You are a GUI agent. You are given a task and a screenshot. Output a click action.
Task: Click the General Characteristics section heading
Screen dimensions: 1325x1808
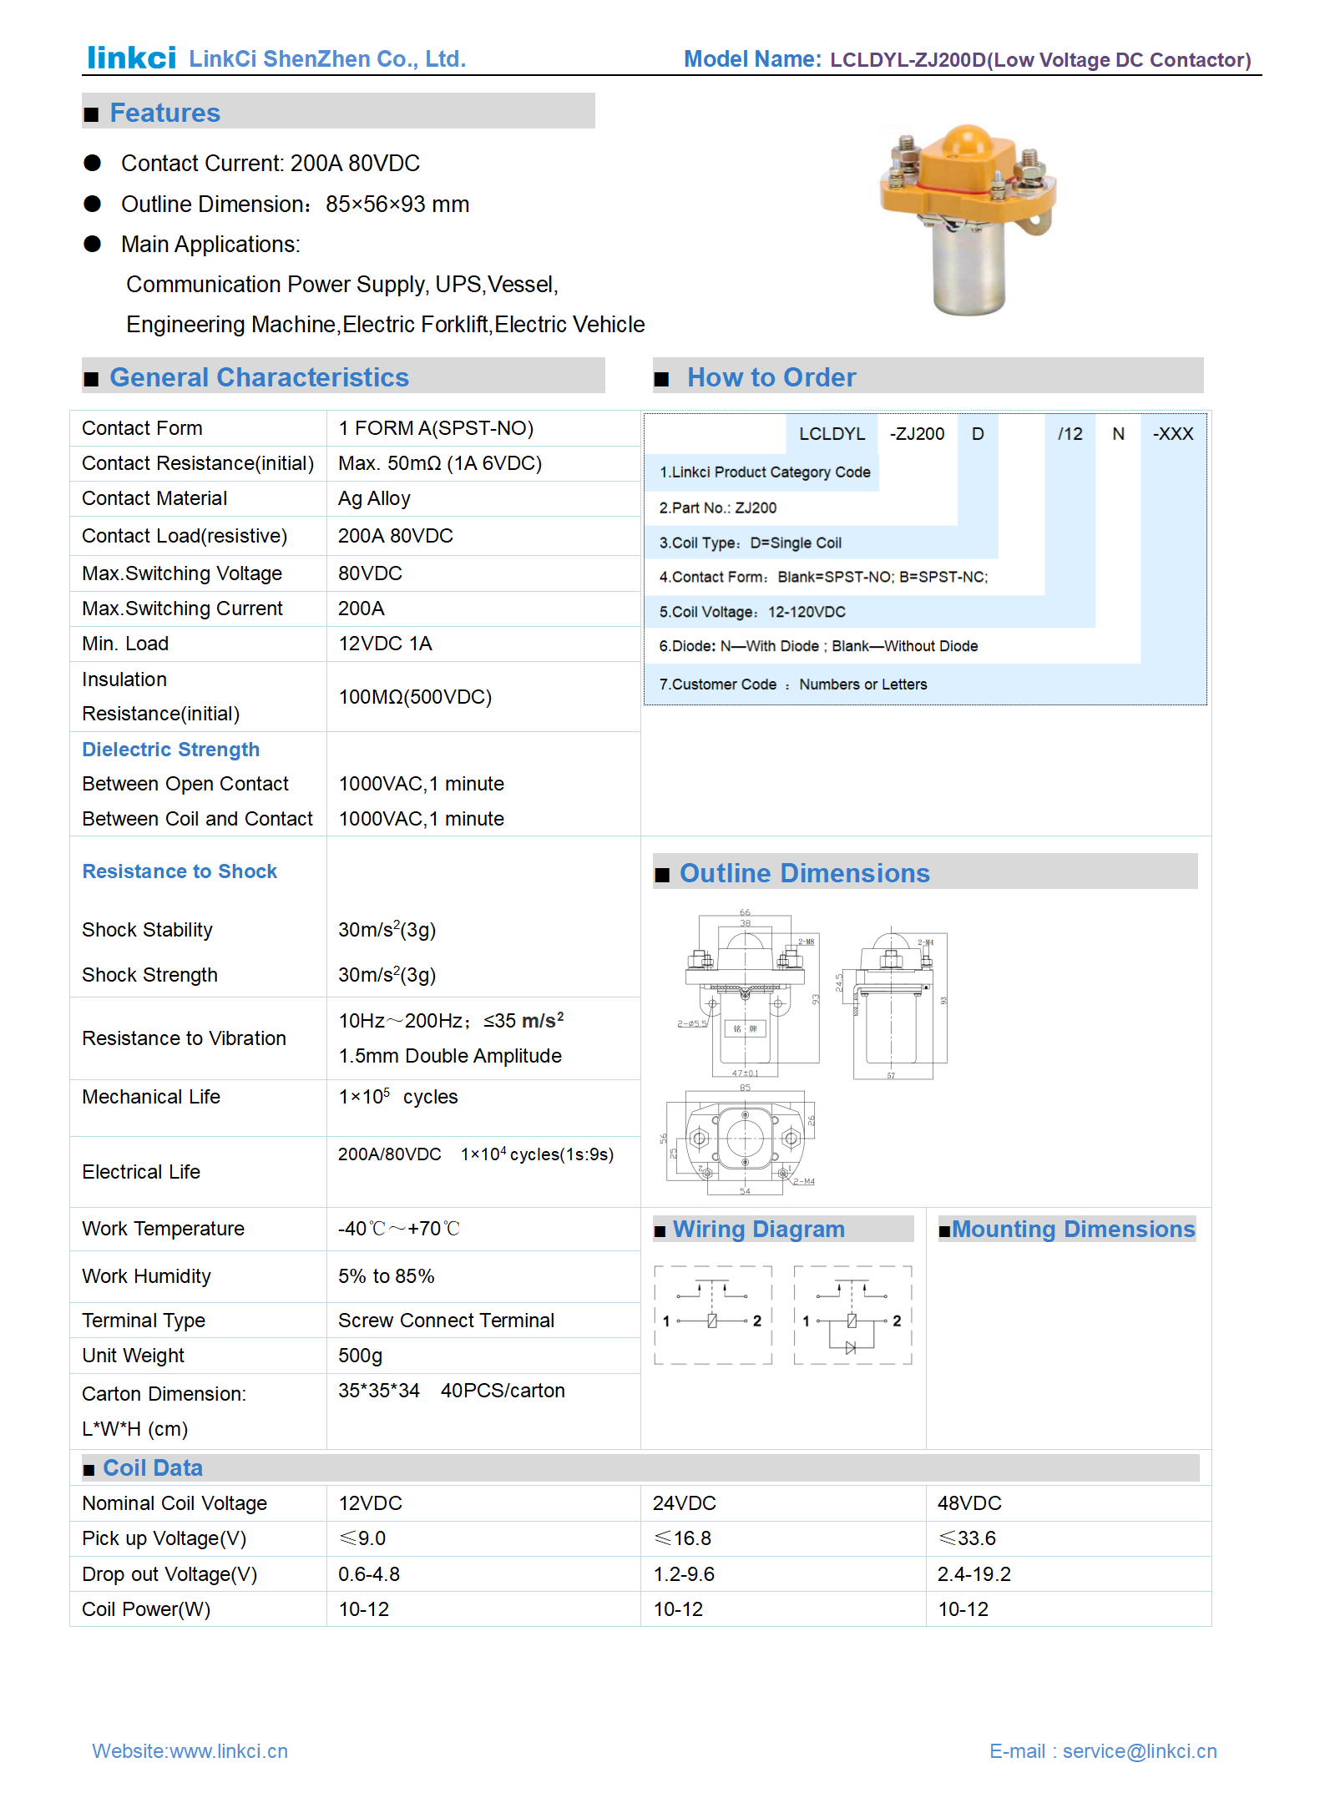point(259,377)
